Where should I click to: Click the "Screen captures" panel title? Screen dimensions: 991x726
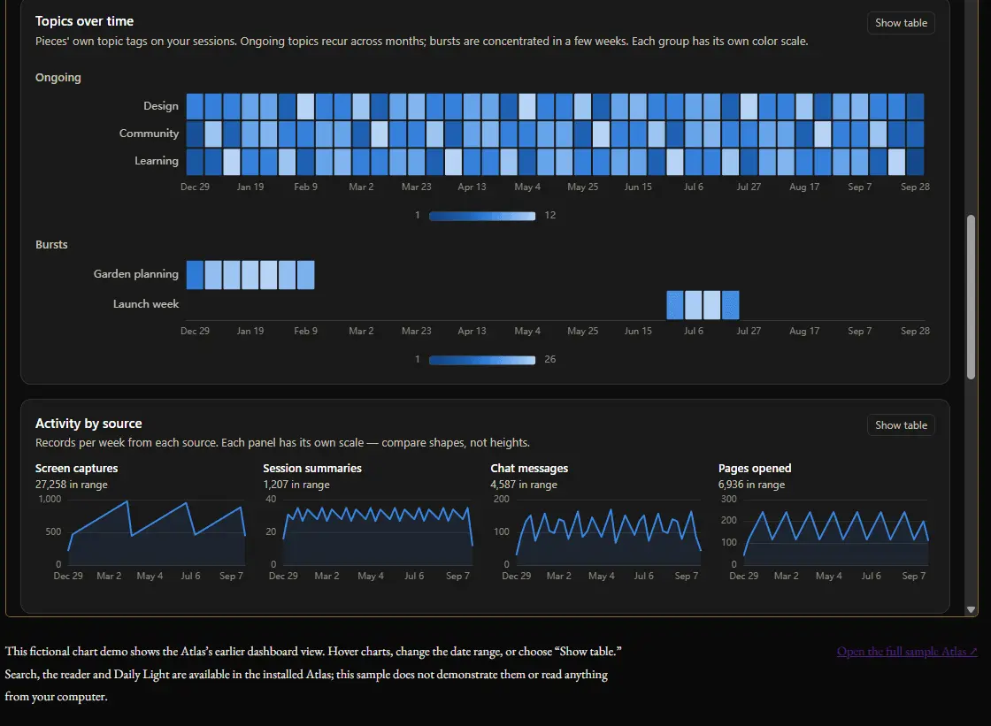pyautogui.click(x=76, y=468)
